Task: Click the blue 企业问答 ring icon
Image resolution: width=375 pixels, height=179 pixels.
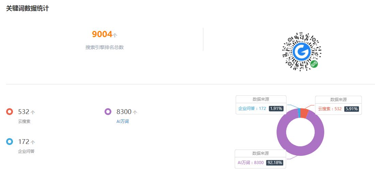Action: click(x=10, y=142)
